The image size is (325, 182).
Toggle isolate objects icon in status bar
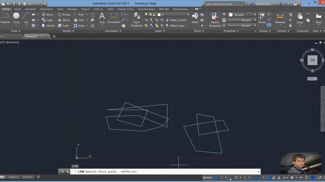tap(307, 177)
